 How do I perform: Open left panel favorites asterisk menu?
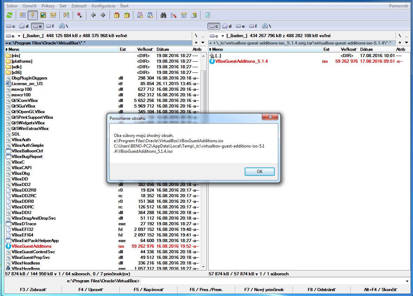click(x=196, y=43)
